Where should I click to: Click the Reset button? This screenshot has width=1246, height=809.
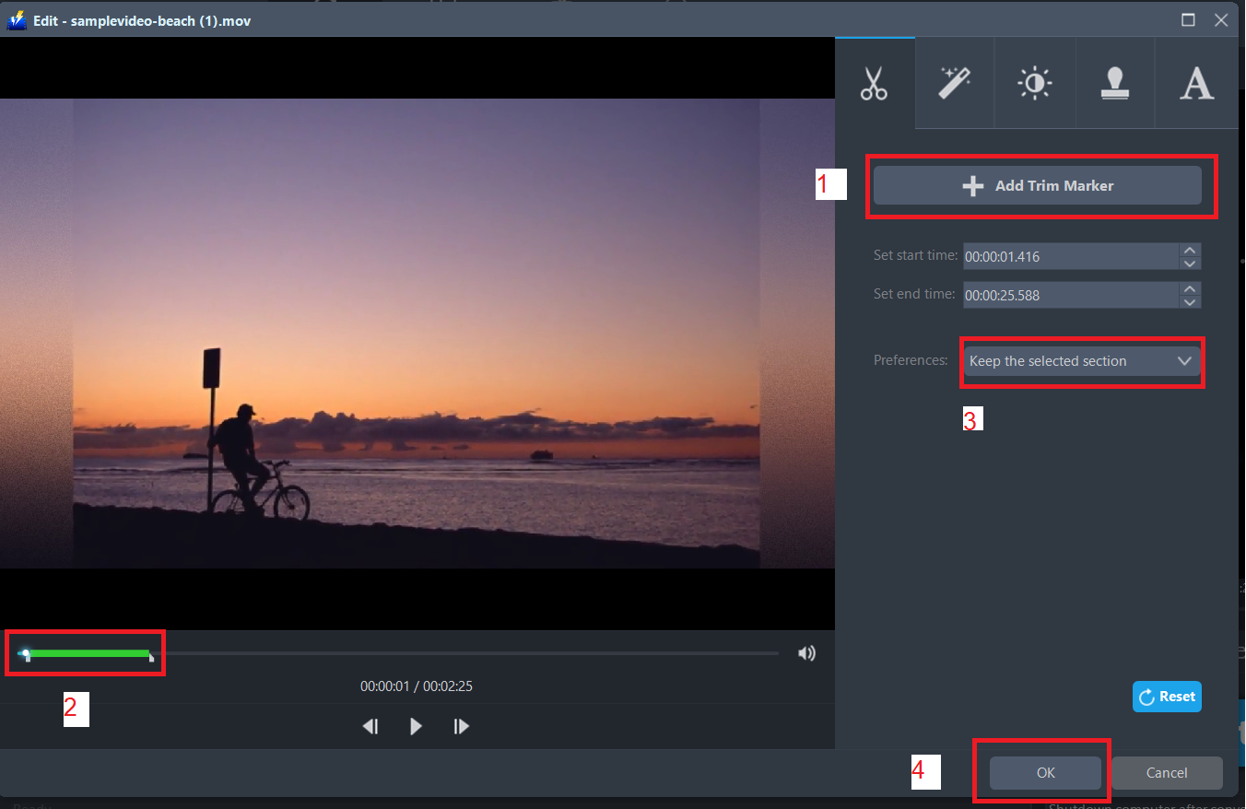coord(1167,697)
